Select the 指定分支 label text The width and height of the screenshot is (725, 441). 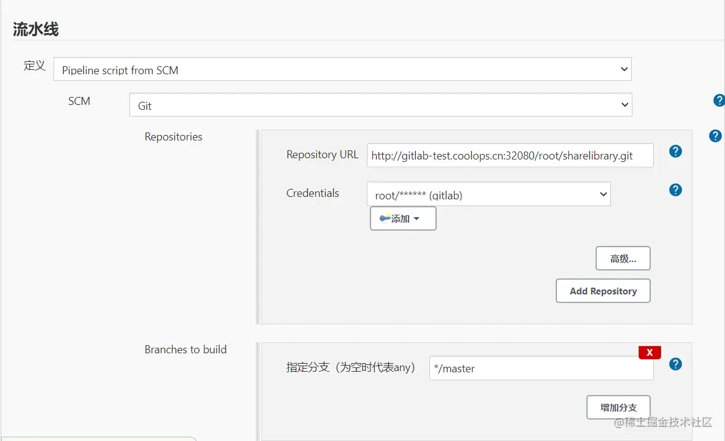350,367
